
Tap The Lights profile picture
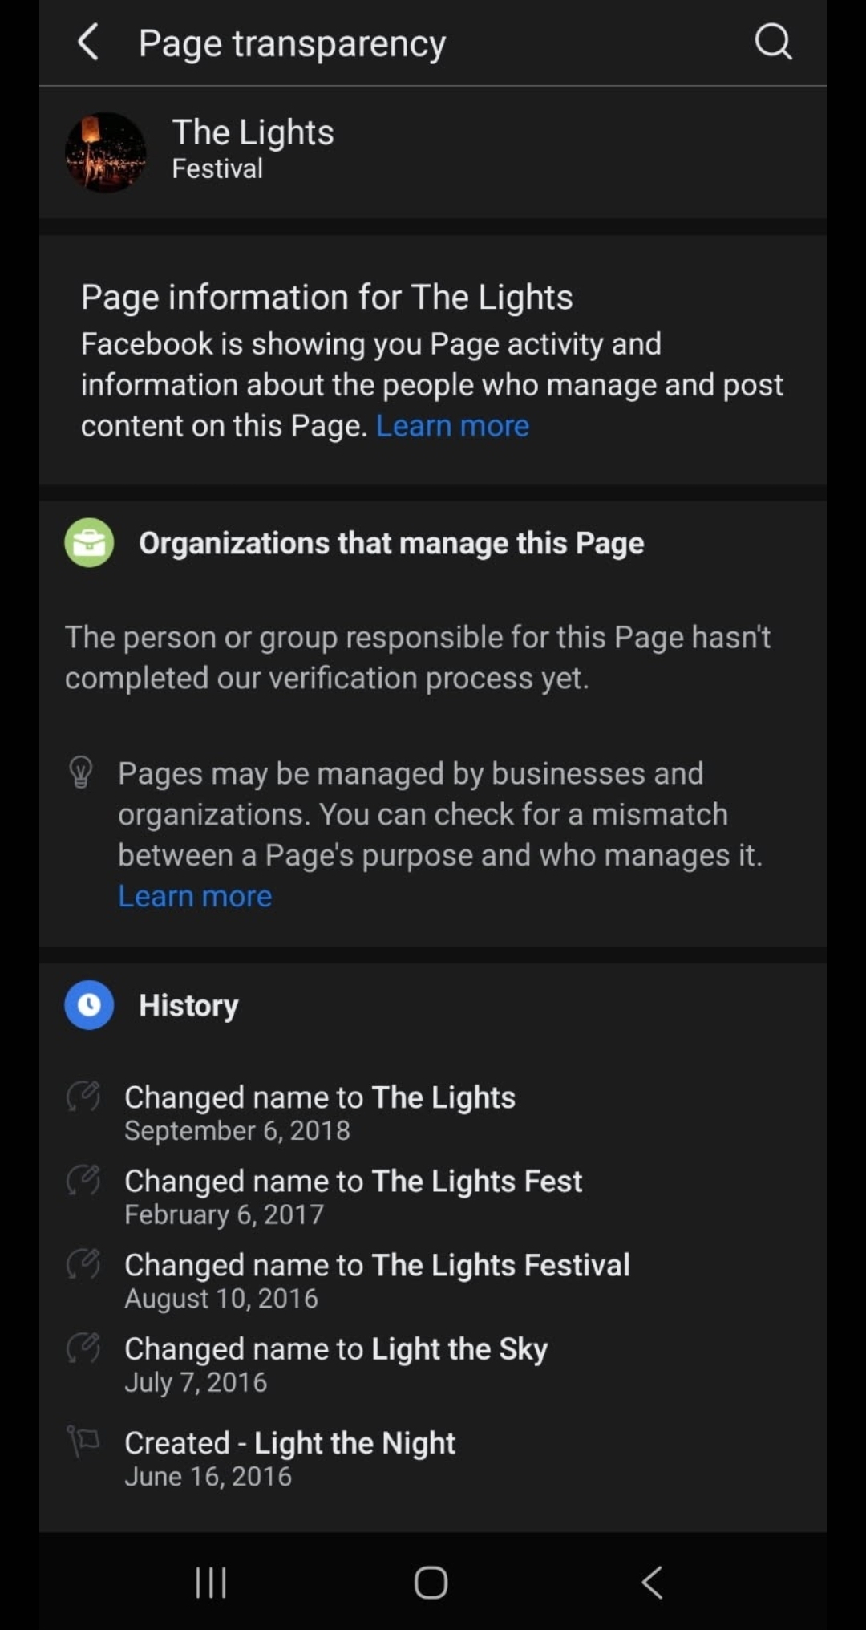tap(105, 152)
